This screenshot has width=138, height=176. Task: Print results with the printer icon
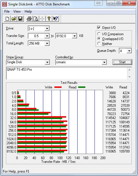coord(29,19)
